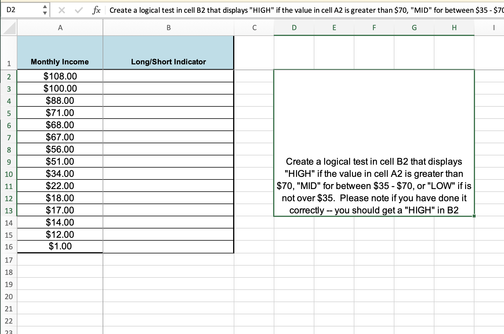504x334 pixels.
Task: Select column A header
Action: (x=60, y=28)
